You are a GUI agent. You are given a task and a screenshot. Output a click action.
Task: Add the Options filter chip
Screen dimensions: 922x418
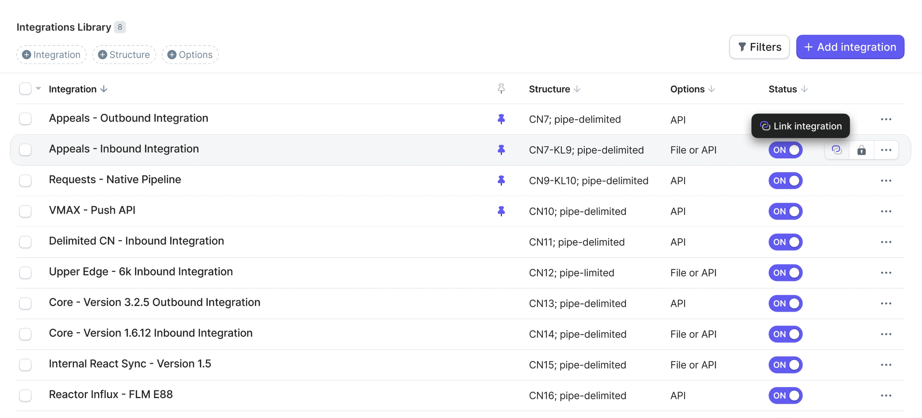coord(190,55)
